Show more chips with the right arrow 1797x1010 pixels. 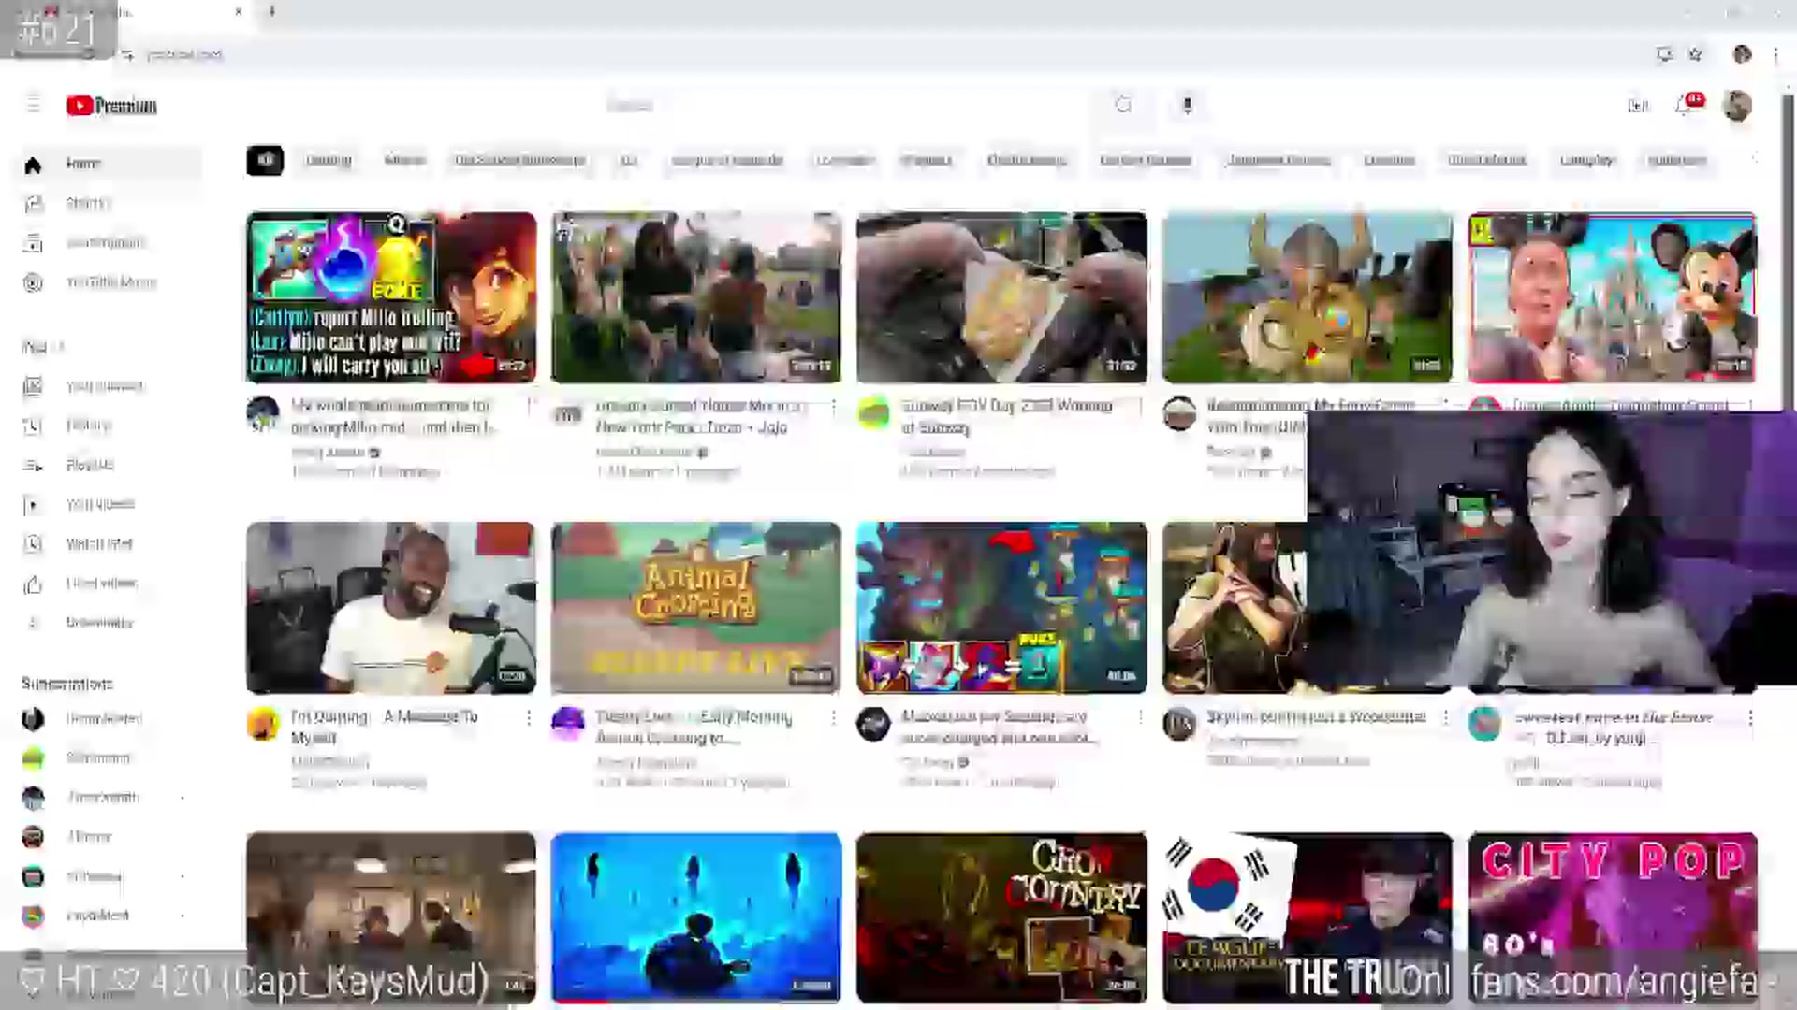click(1754, 160)
